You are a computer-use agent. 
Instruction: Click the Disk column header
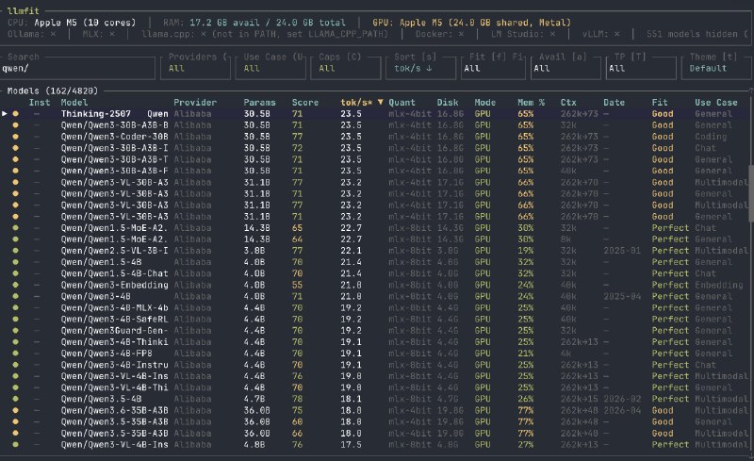[447, 102]
